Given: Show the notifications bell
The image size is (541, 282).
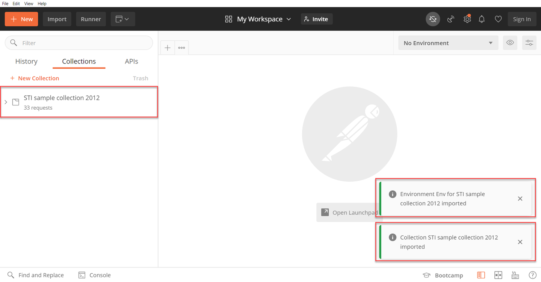Looking at the screenshot, I should [482, 19].
